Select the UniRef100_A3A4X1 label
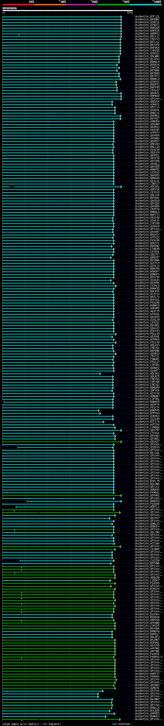 click(147, 104)
